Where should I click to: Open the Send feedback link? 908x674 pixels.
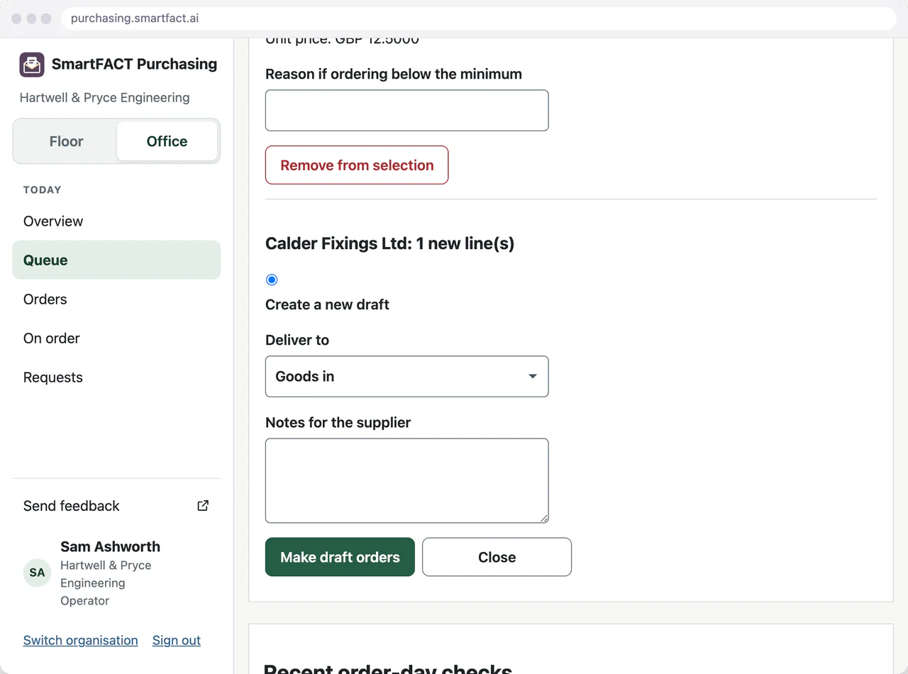[116, 506]
